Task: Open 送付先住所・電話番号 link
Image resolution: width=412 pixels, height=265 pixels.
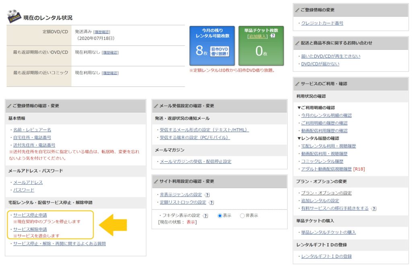Action: coord(34,145)
